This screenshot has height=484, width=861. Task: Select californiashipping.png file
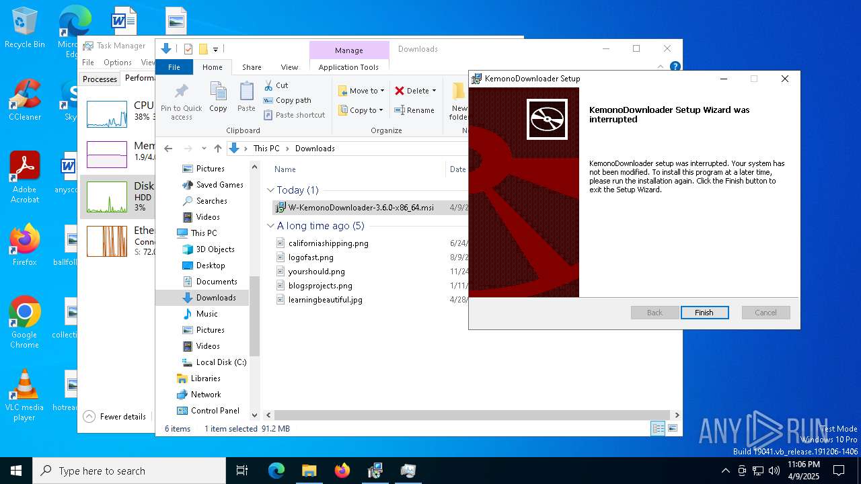(x=328, y=243)
